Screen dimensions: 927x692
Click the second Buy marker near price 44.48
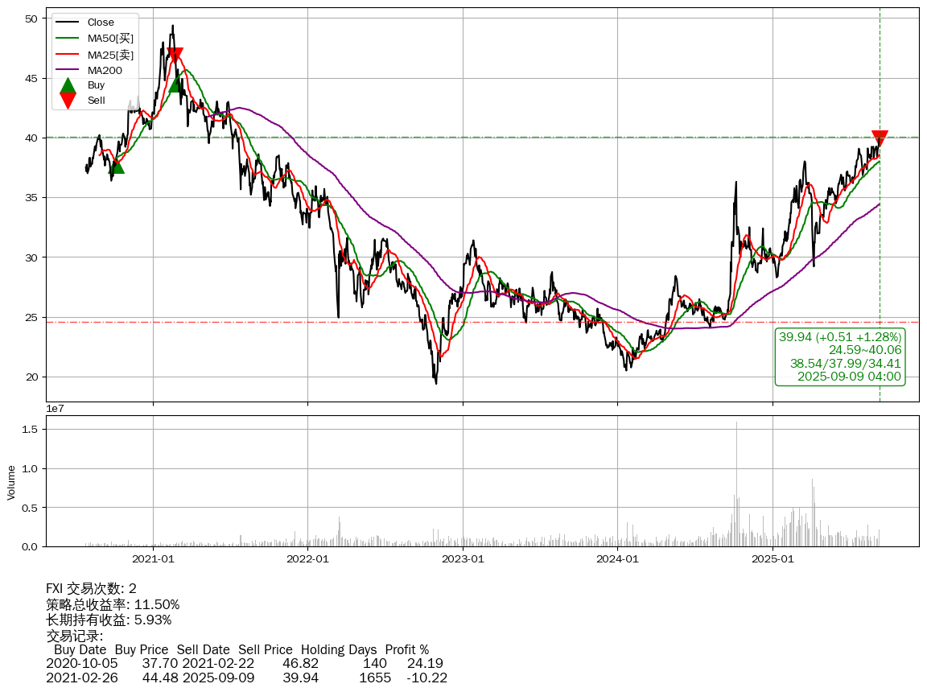pos(176,84)
